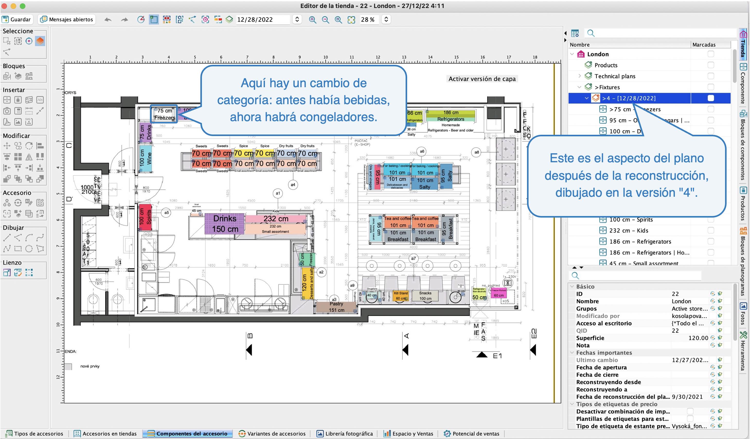Screen dimensions: 750x439
Task: Toggle the Plantillas de etiquetas para est... checkbox
Action: [x=690, y=419]
